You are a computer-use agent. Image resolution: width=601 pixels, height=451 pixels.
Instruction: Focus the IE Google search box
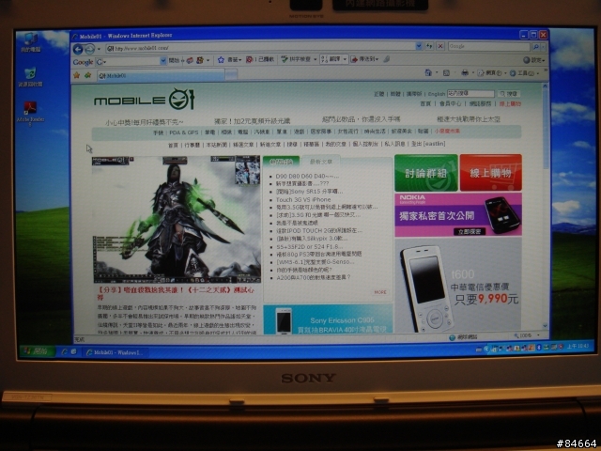(488, 46)
